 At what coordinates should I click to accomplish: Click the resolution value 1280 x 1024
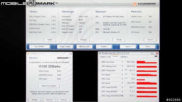(83, 17)
